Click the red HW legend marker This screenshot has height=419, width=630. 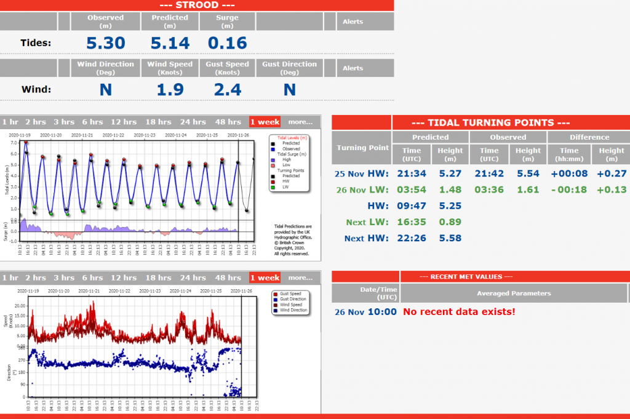271,181
